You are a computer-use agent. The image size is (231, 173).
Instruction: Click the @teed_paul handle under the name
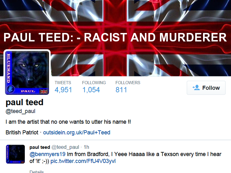click(20, 111)
